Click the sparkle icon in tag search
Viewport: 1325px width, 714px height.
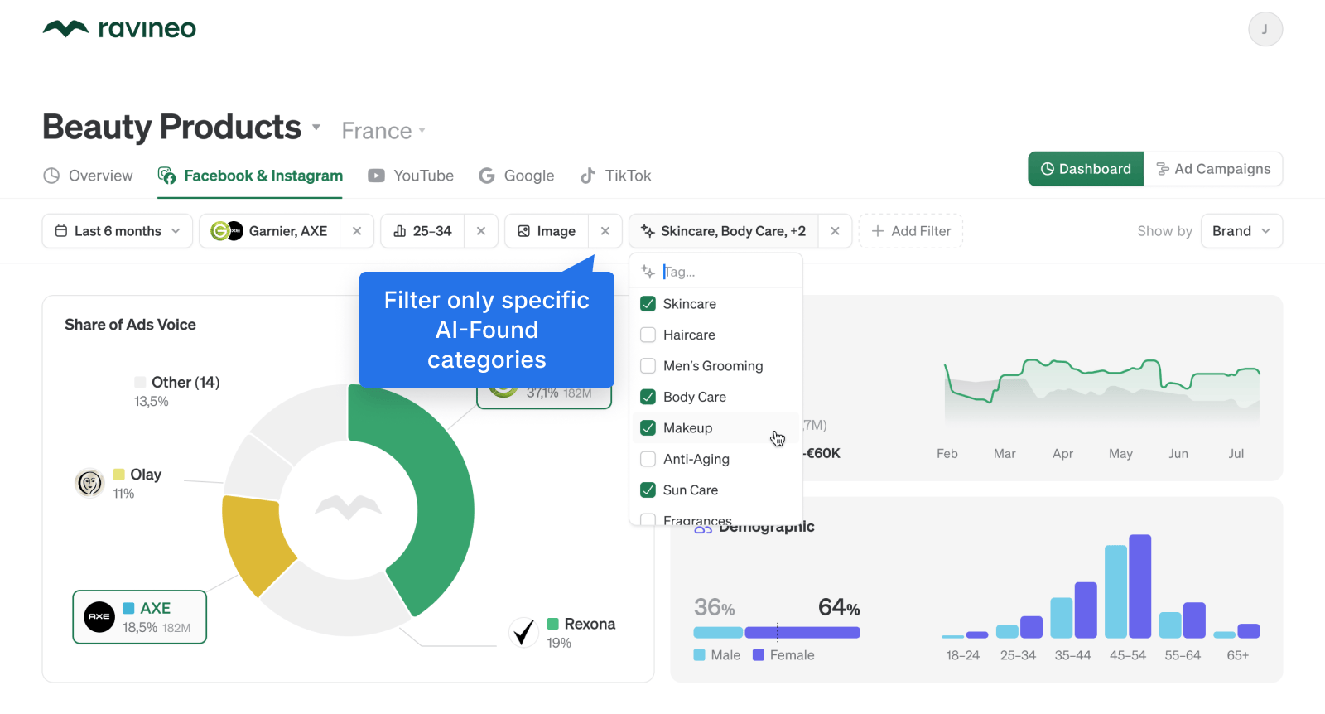[648, 272]
